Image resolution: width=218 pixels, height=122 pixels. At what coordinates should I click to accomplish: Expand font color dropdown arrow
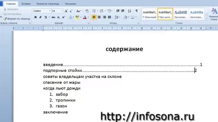click(88, 17)
